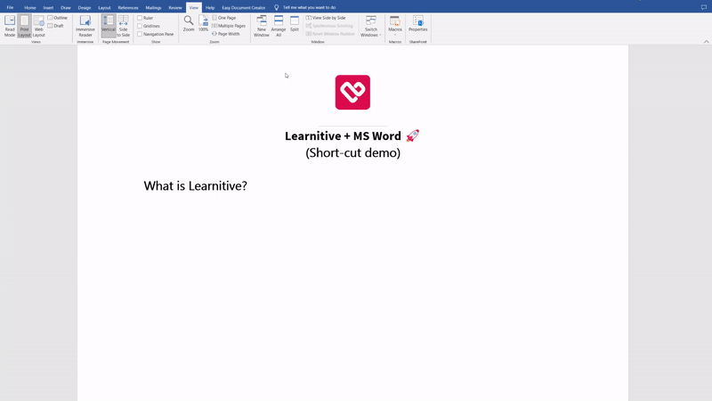This screenshot has width=712, height=401.
Task: Open the Draw ribbon tab
Action: coord(66,8)
